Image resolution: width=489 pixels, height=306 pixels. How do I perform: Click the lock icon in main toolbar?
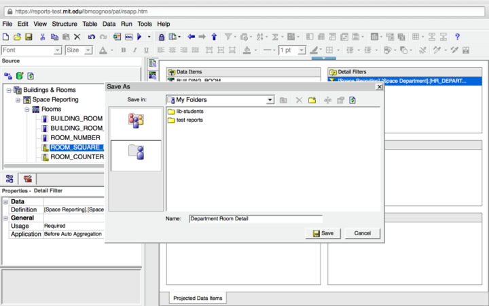(x=161, y=37)
